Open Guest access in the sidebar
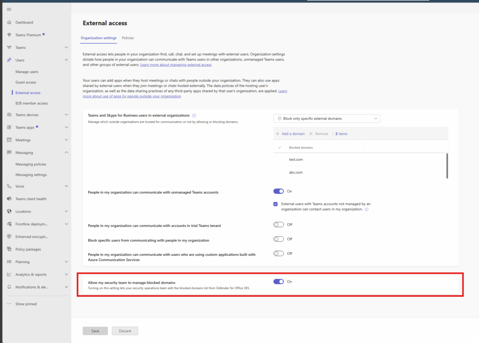 pos(26,82)
